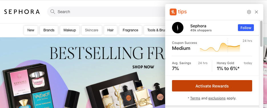The image size is (267, 108).
Task: Activate Rewards in Honey panel
Action: 212,86
